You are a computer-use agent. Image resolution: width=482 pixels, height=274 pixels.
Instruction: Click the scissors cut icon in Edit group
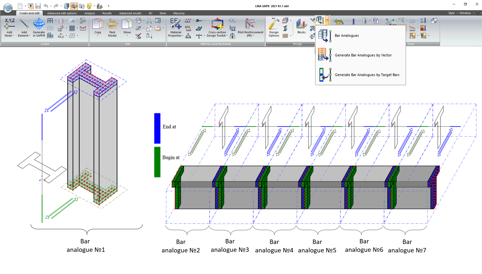pyautogui.click(x=149, y=21)
